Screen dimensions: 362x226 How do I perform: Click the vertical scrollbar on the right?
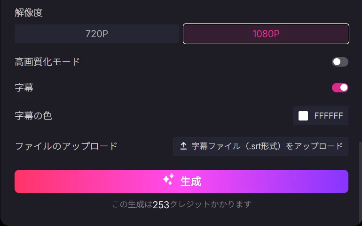[x=360, y=182]
